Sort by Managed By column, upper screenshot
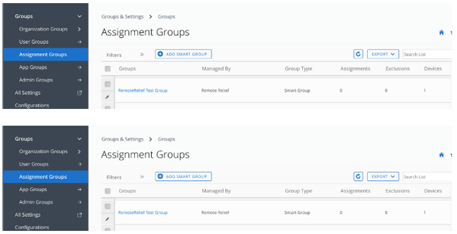Image resolution: width=457 pixels, height=234 pixels. coord(216,69)
